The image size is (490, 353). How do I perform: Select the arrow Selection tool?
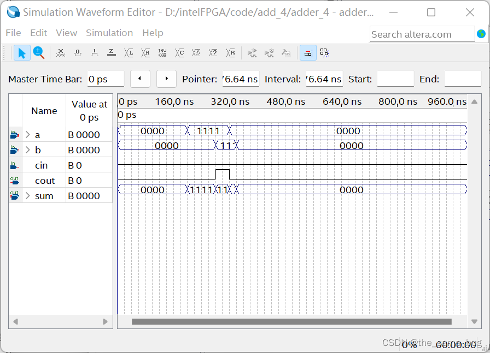click(x=22, y=53)
